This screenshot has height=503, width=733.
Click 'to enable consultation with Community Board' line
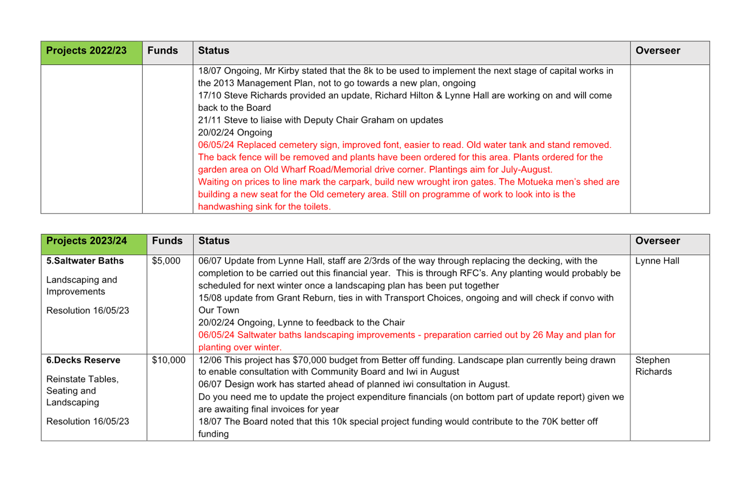coord(329,372)
